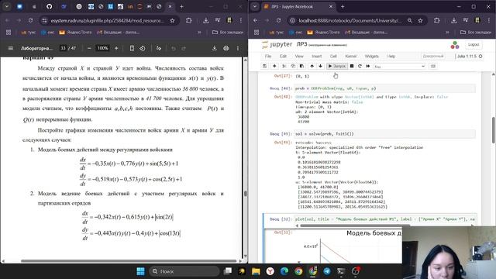Open the Jupyter Insert menu
Image resolution: width=496 pixels, height=279 pixels.
pos(317,57)
